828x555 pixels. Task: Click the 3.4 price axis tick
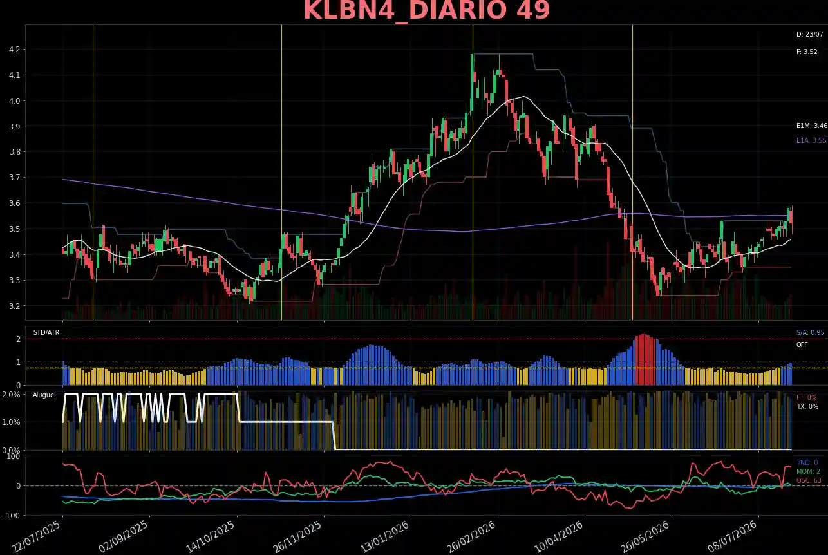(14, 255)
